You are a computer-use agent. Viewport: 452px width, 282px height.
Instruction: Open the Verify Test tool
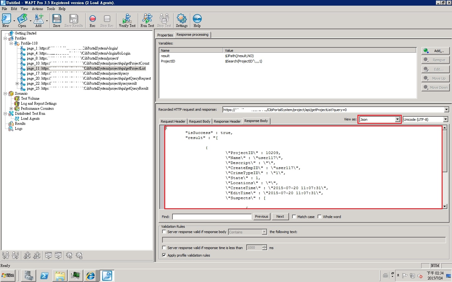click(x=127, y=20)
